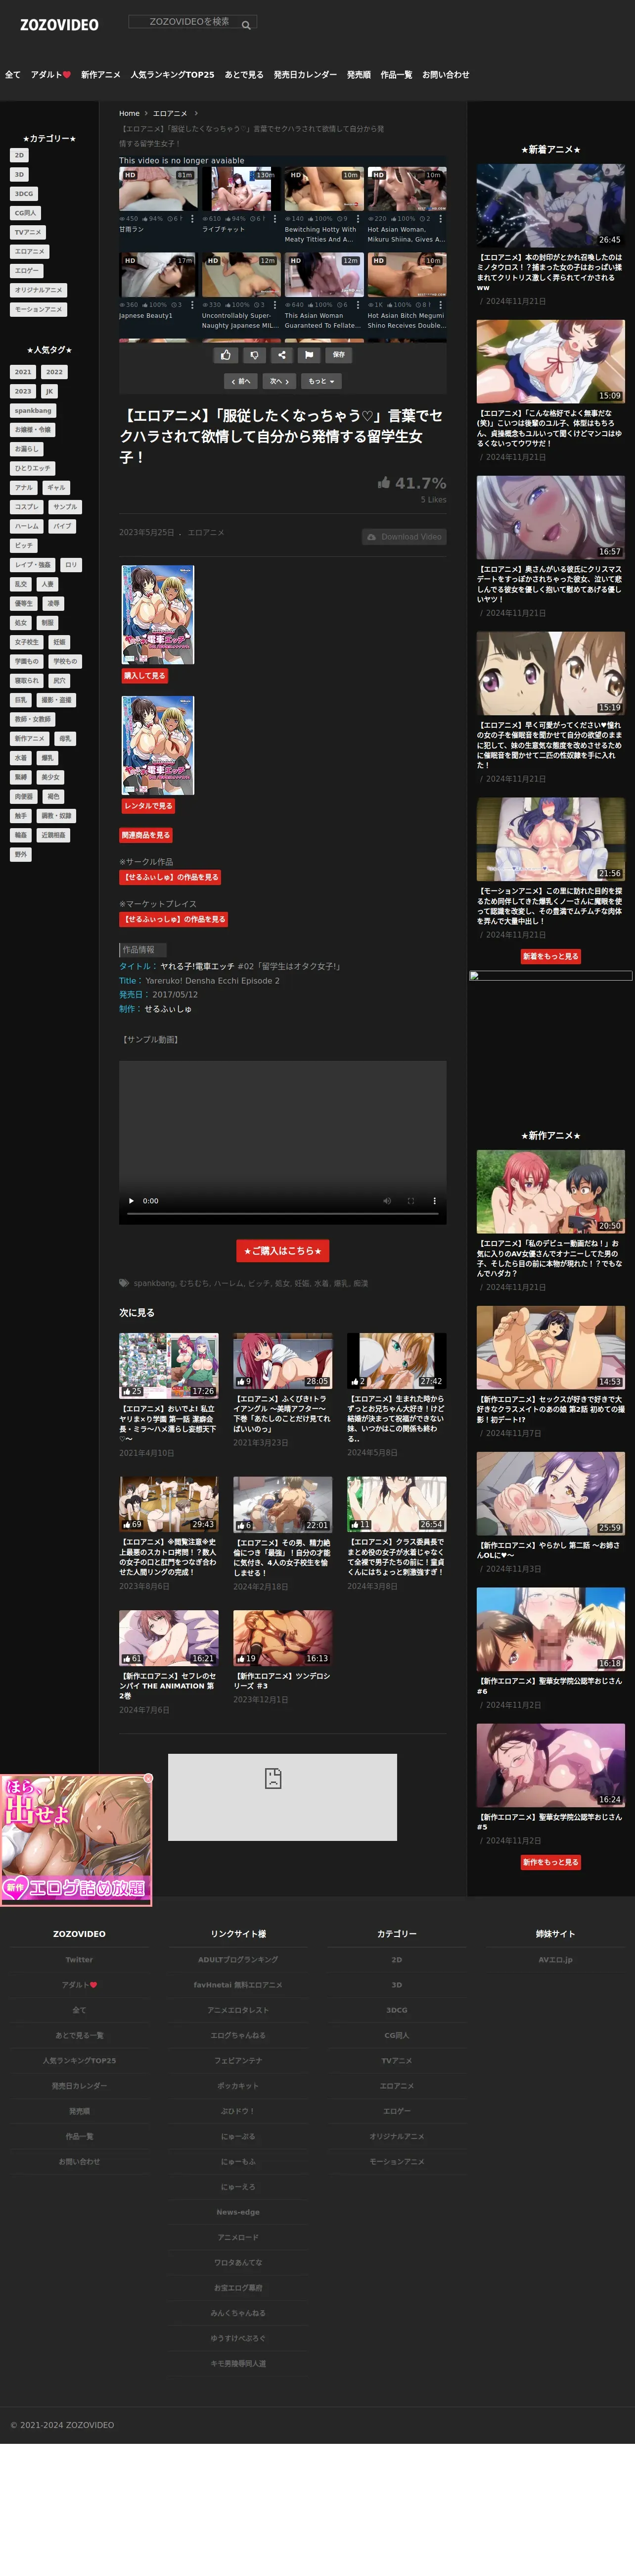Select the 2023 popular tag
Image resolution: width=635 pixels, height=2576 pixels.
tap(23, 391)
